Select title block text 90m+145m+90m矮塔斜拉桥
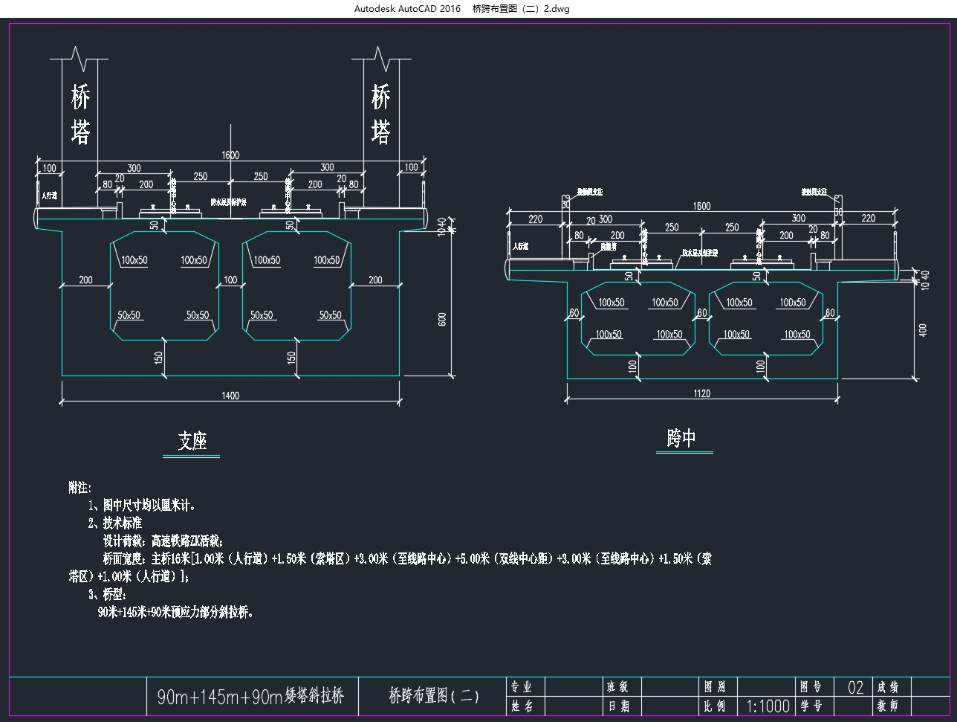Screen dimensions: 957x722 click(x=250, y=697)
